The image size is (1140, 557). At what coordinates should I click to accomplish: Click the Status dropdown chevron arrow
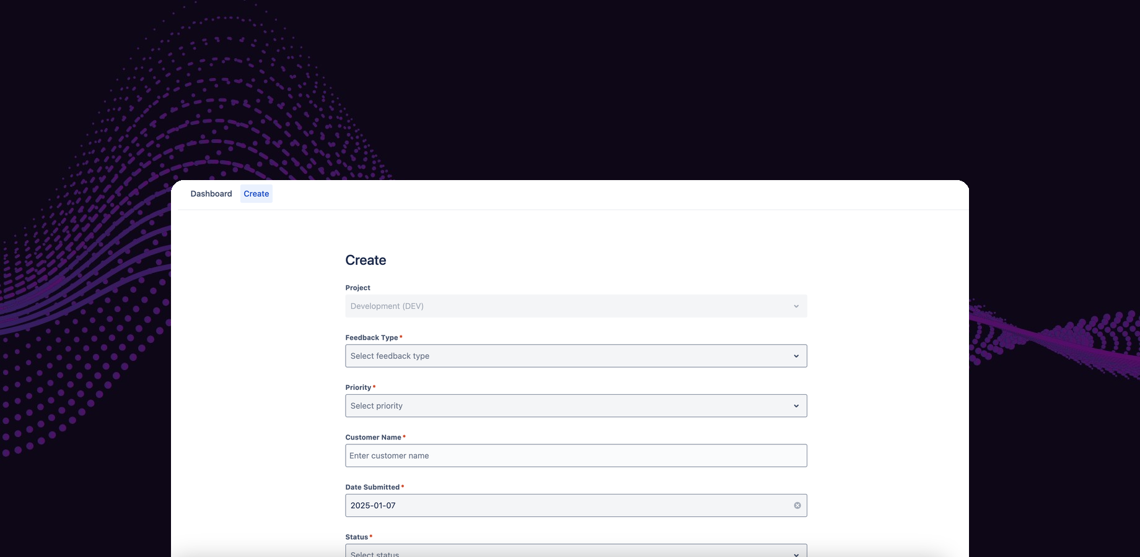796,553
